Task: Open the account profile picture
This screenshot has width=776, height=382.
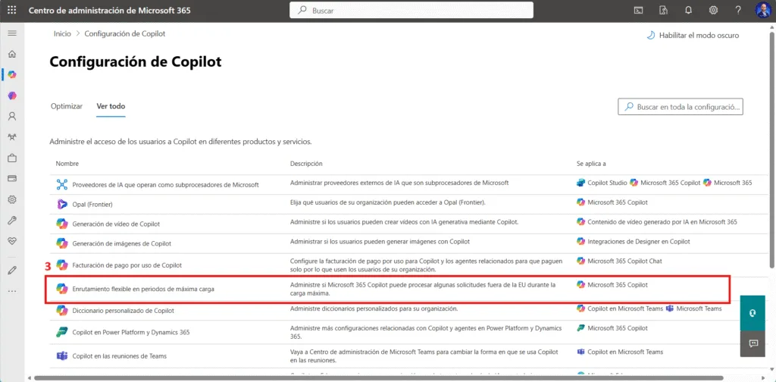Action: coord(762,10)
